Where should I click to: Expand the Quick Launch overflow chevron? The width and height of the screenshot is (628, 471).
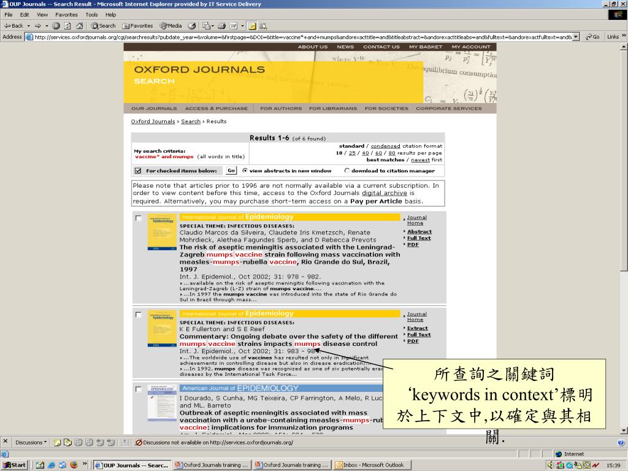pos(85,464)
